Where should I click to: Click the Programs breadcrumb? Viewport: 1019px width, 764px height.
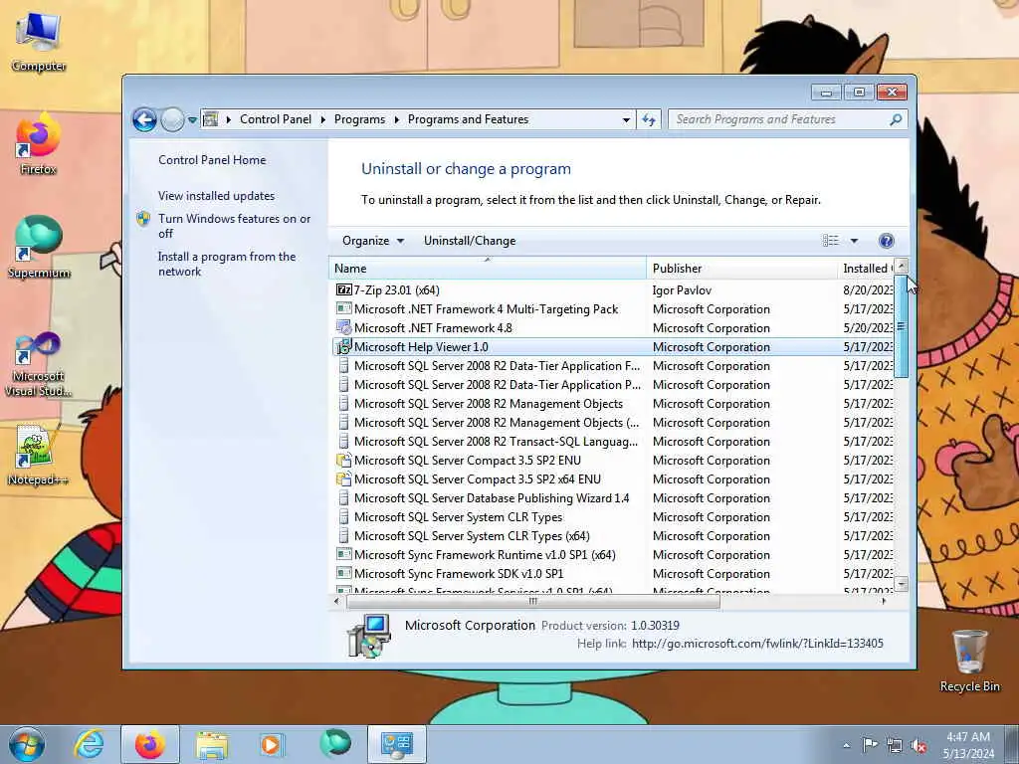(x=359, y=119)
